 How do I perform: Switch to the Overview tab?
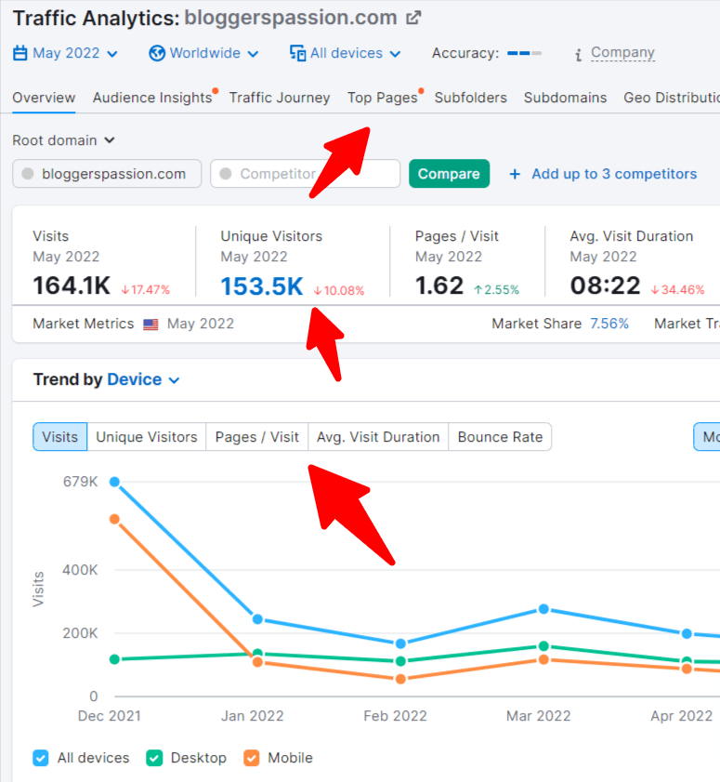pos(44,98)
